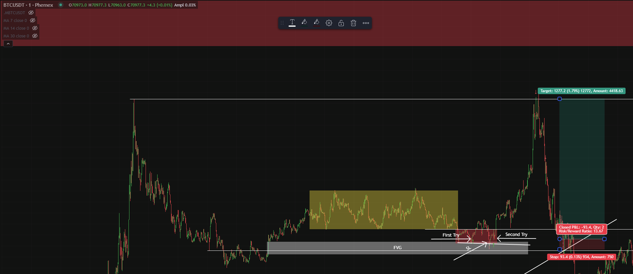Select the MA 14 close legend label

tap(16, 28)
